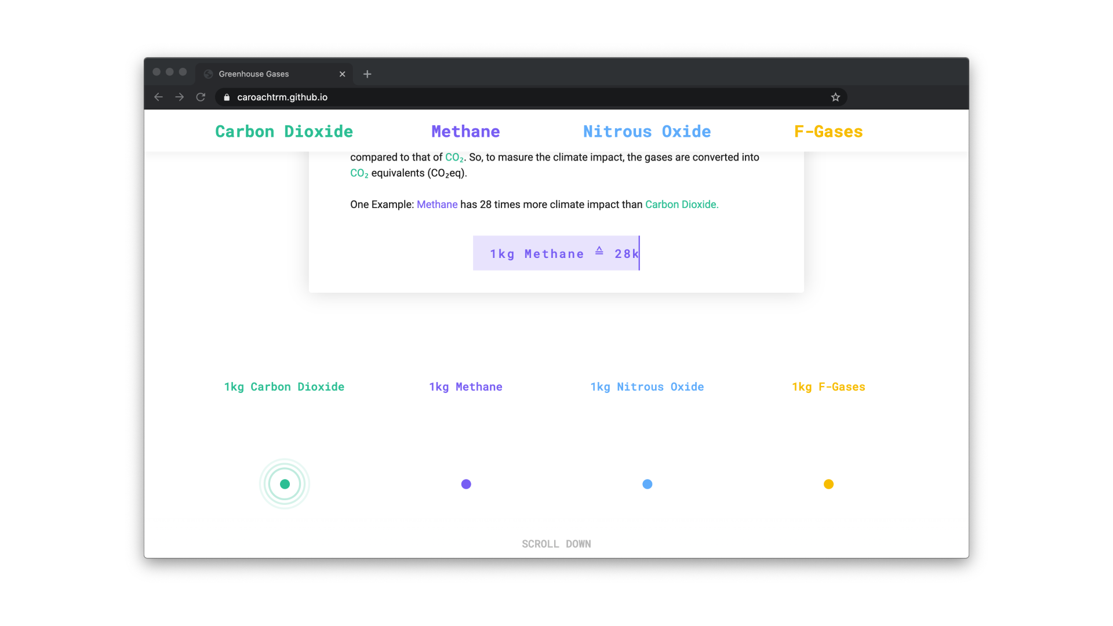This screenshot has width=1113, height=626.
Task: Open the F-Gases navigation item
Action: coord(828,132)
